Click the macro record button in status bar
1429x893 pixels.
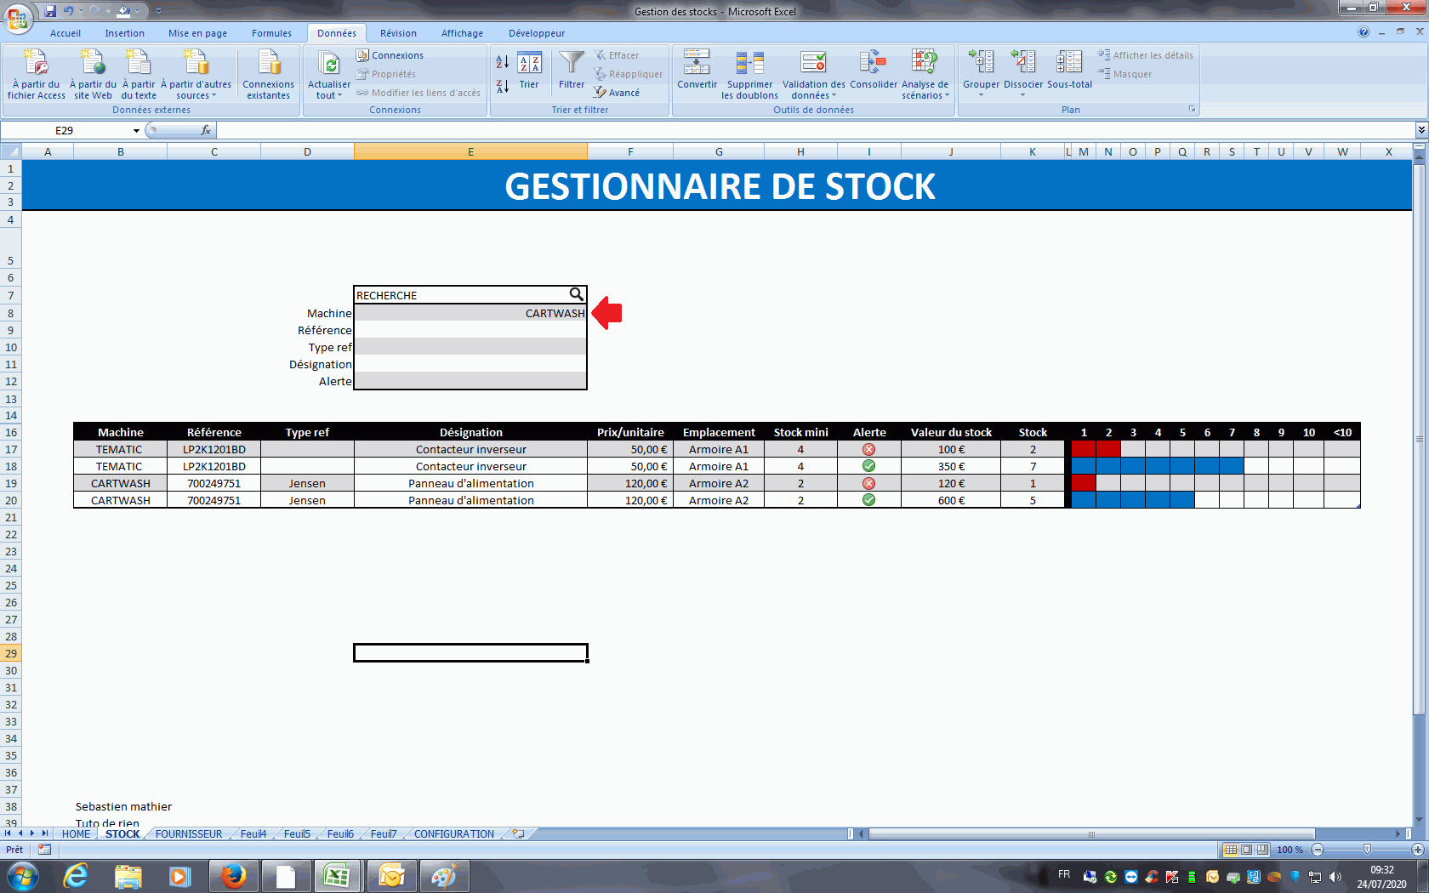click(44, 850)
